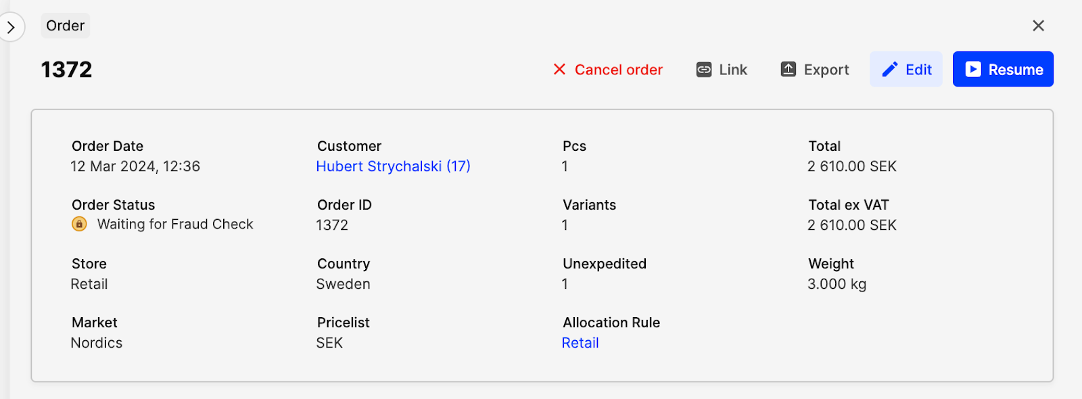Click the red X icon beside Cancel order

pos(559,69)
